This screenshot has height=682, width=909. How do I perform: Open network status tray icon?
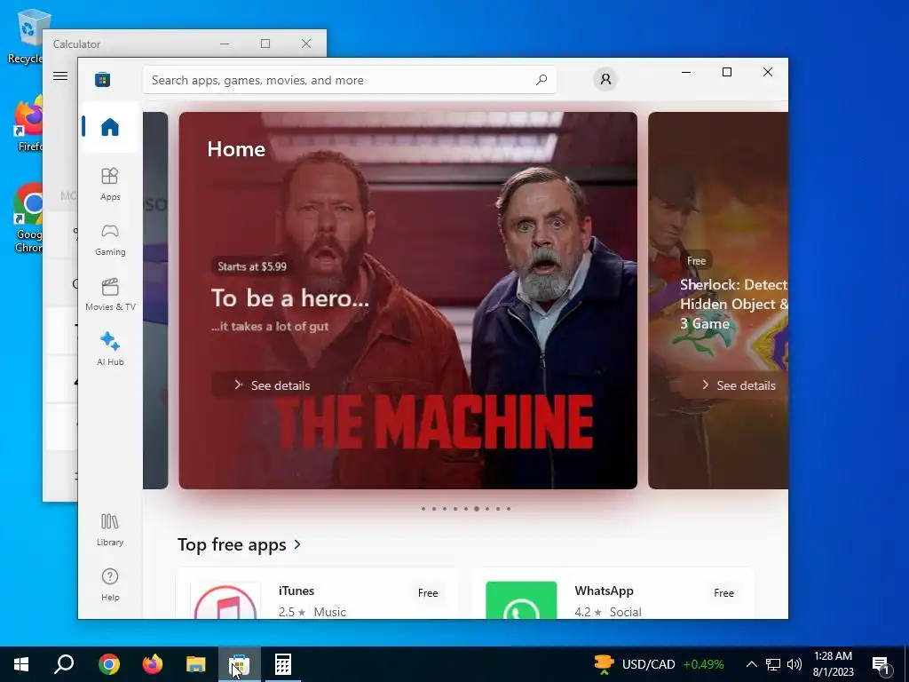773,664
